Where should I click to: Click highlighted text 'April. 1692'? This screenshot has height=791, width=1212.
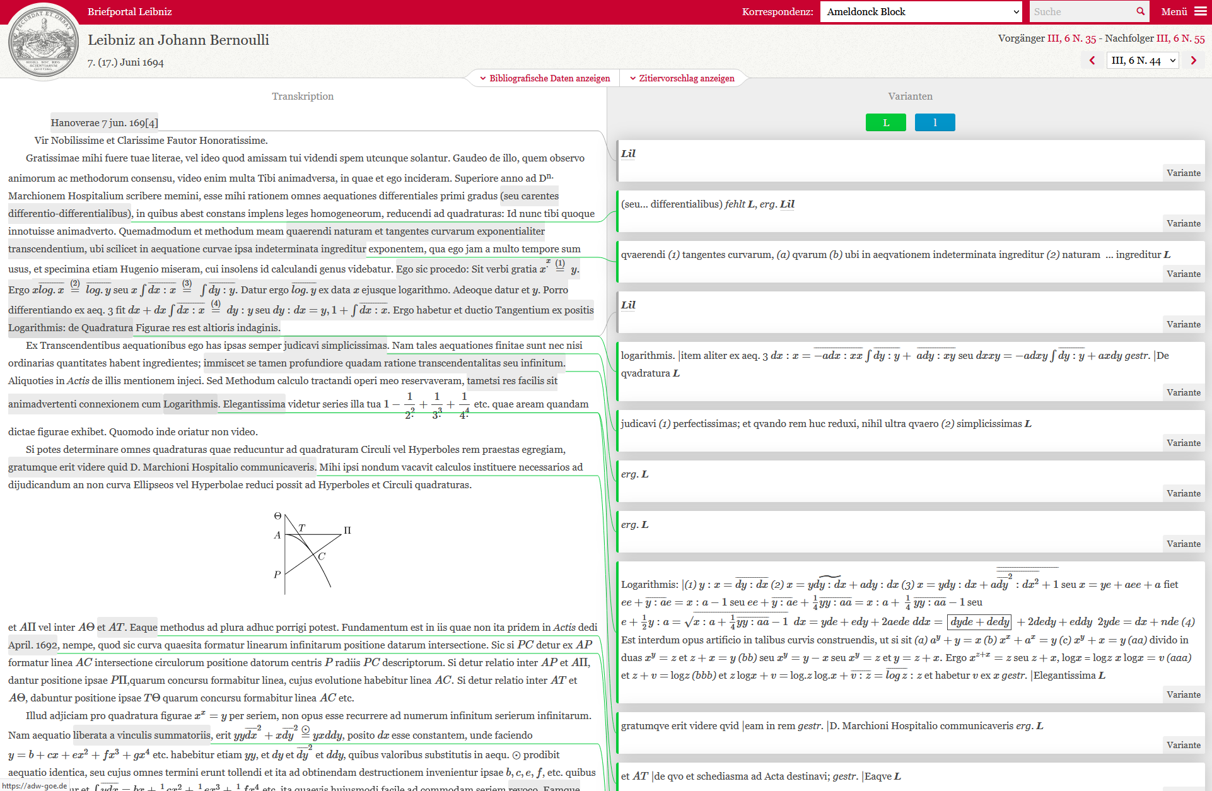click(33, 645)
